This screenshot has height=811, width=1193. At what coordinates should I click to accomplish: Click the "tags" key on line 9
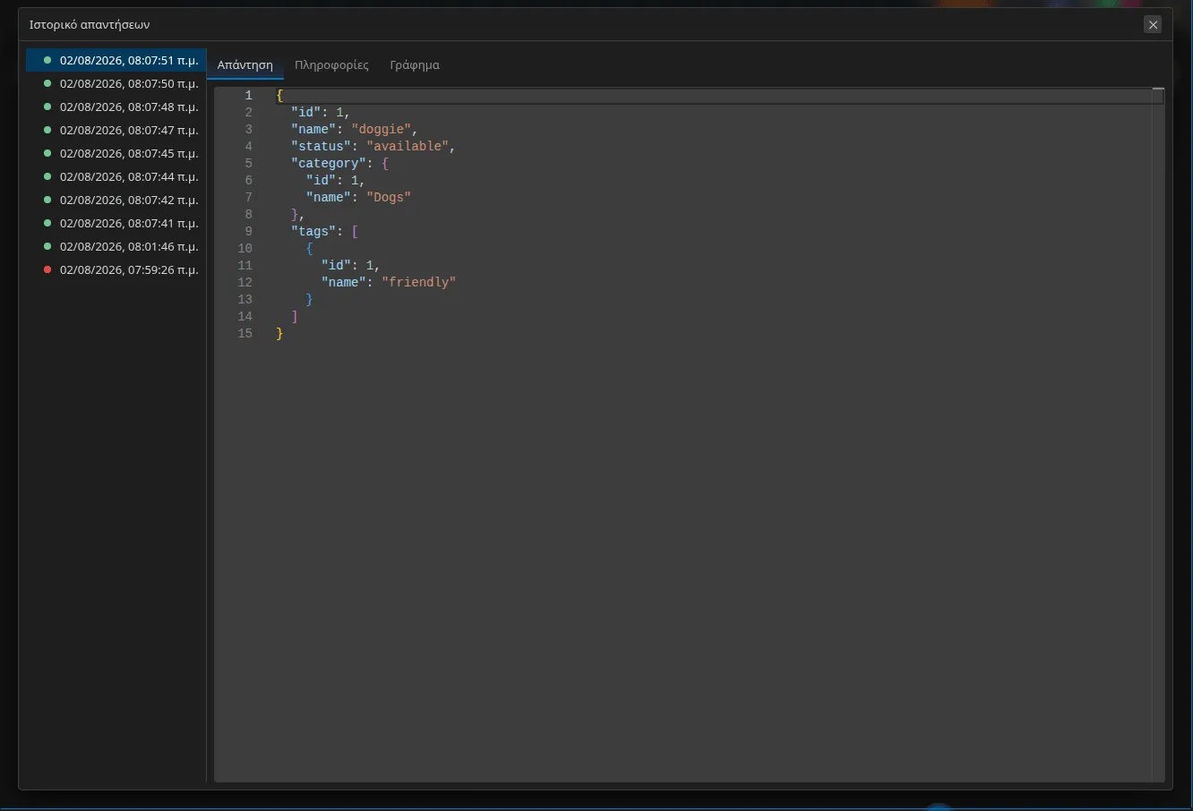click(x=313, y=231)
